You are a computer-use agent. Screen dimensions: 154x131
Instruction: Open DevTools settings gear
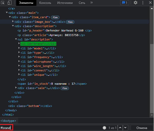click(136, 3)
